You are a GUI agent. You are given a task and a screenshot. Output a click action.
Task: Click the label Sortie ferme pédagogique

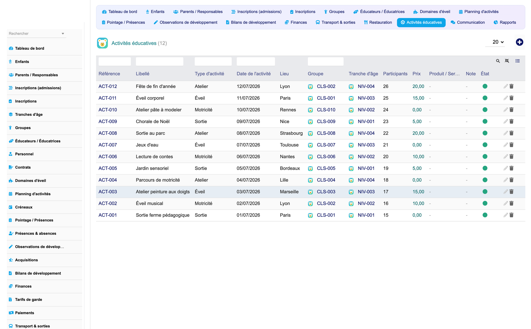tap(163, 215)
